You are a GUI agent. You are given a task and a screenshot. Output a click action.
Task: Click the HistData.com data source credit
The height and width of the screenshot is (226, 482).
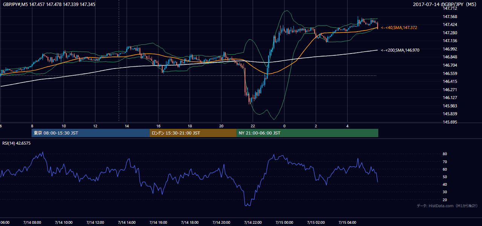447,206
